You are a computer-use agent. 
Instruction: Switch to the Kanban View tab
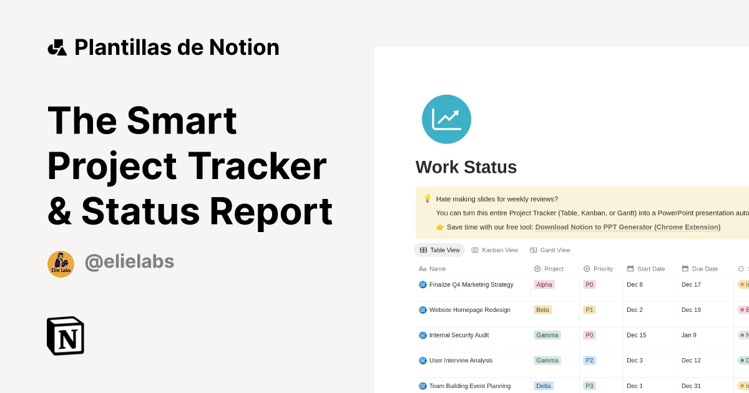click(495, 250)
